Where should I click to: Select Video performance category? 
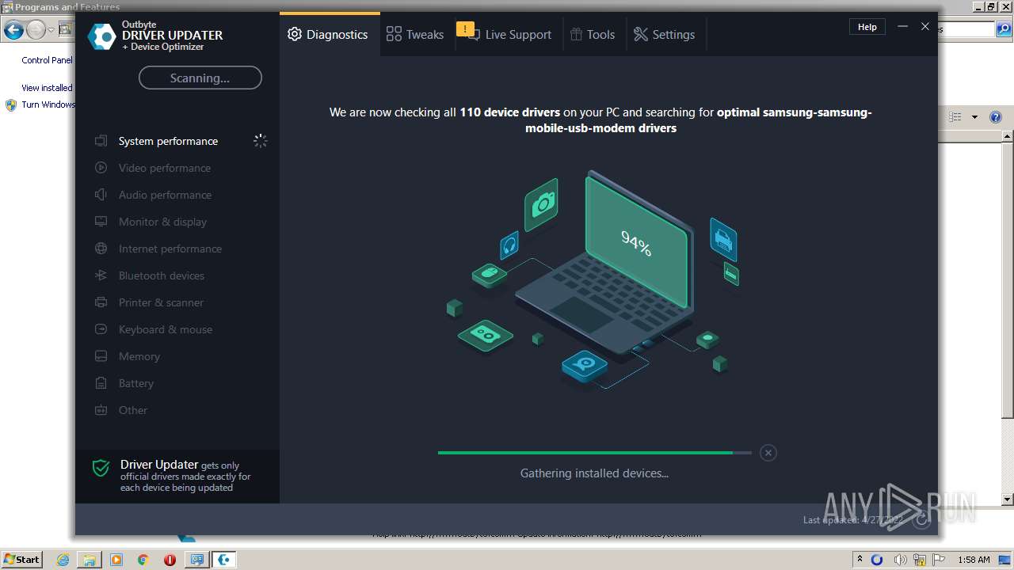[x=164, y=168]
